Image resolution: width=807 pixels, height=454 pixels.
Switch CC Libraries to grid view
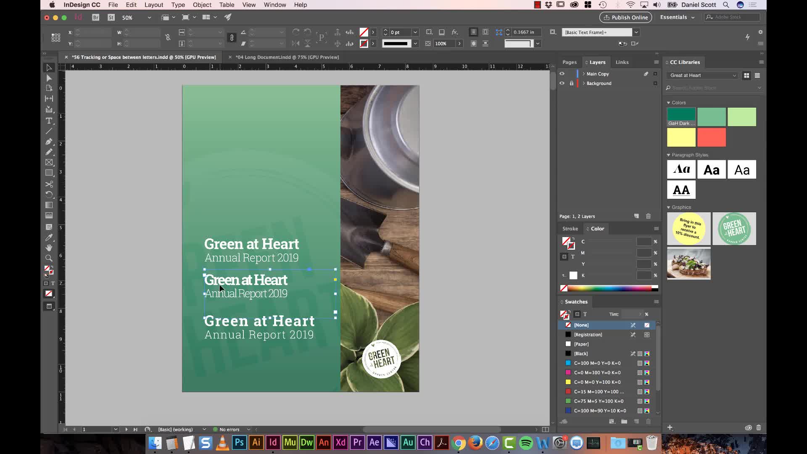(746, 76)
